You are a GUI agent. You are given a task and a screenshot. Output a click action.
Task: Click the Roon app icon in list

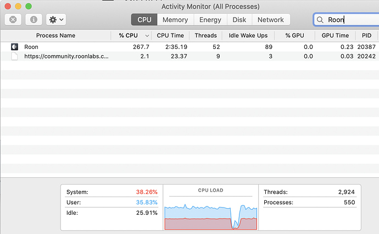(14, 47)
